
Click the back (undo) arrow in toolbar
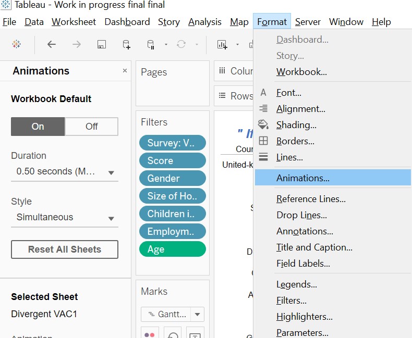click(x=51, y=44)
